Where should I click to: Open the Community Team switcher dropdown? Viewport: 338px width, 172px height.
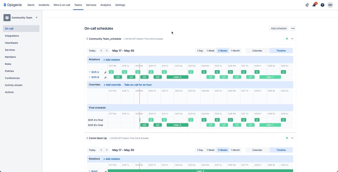tap(37, 18)
